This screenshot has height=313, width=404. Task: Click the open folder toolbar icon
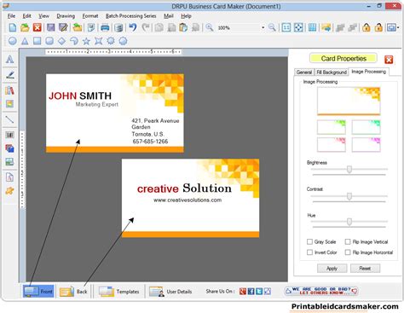click(25, 27)
